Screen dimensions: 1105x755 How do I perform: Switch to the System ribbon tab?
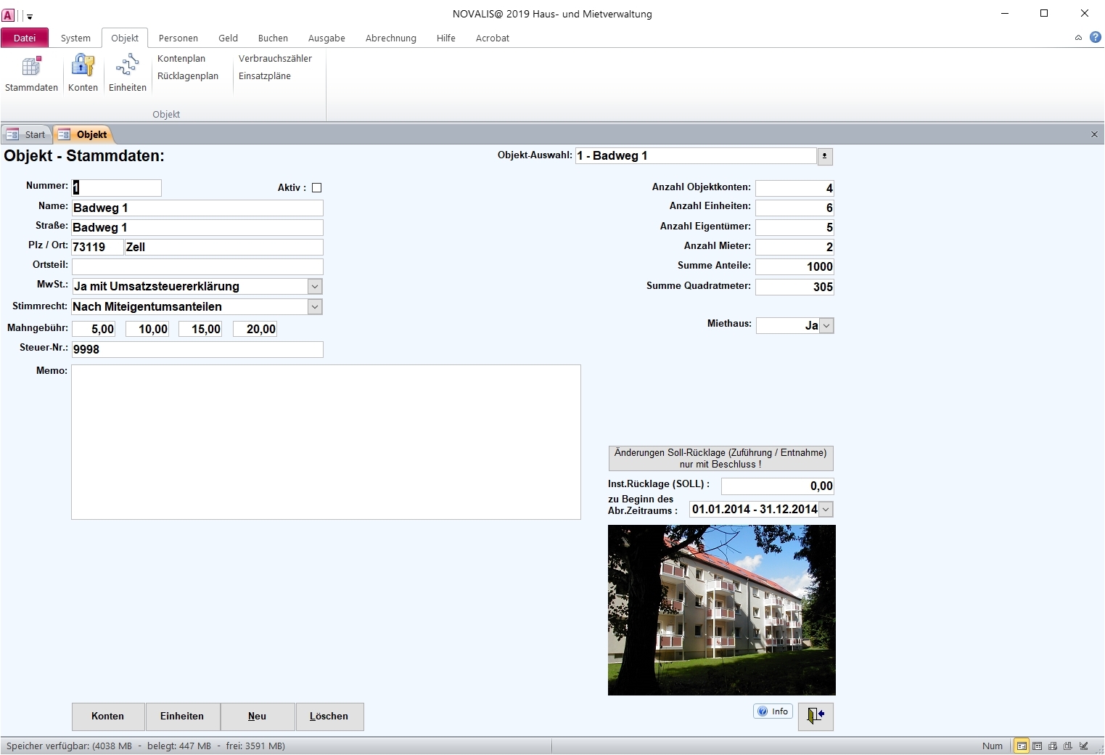(x=75, y=38)
